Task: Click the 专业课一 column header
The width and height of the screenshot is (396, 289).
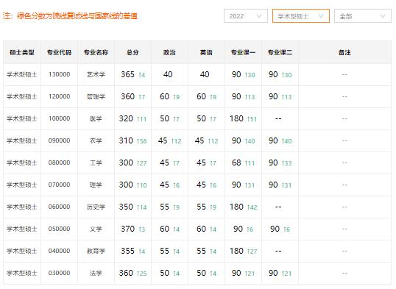Action: click(x=243, y=52)
